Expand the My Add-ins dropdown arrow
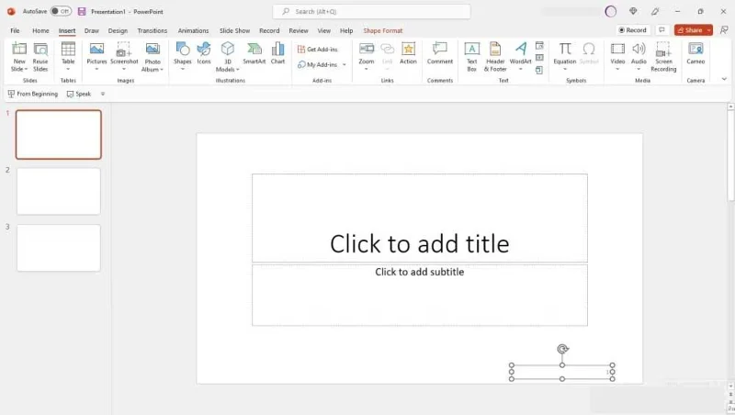 click(x=344, y=64)
